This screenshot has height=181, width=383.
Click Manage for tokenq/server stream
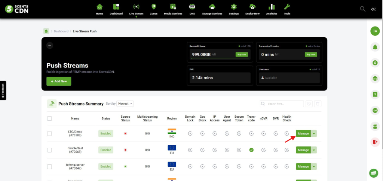pos(303,166)
